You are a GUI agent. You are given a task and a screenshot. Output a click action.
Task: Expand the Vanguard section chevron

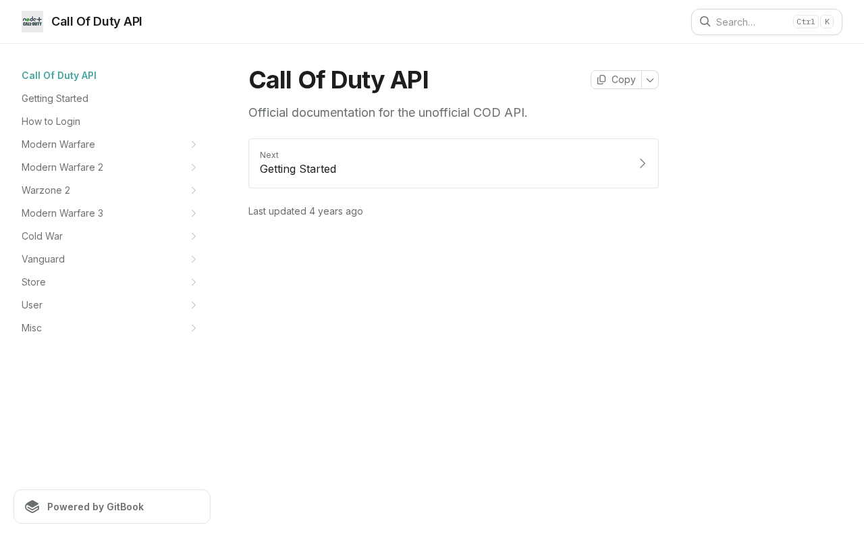click(x=193, y=259)
